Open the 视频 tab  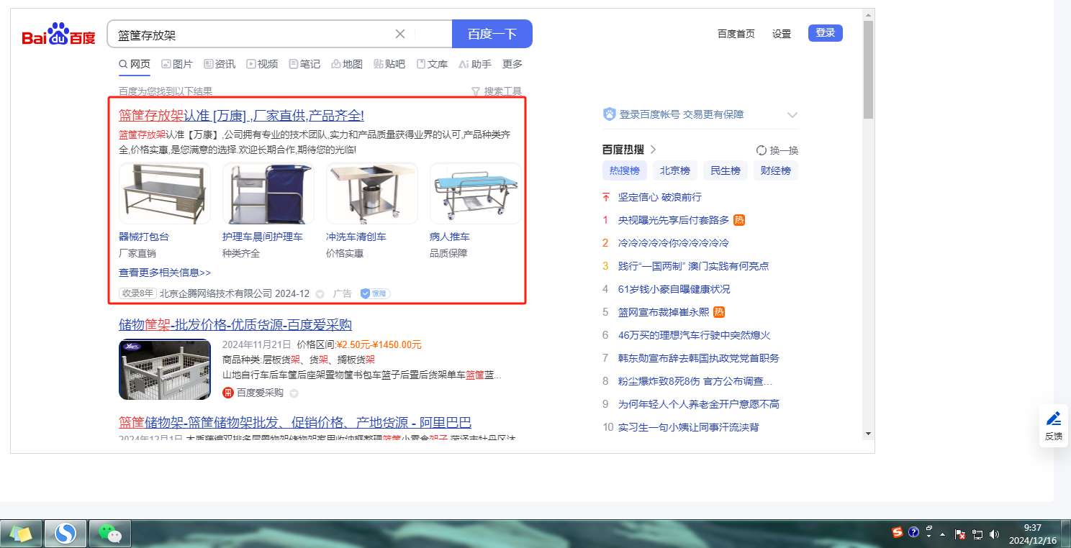coord(262,64)
